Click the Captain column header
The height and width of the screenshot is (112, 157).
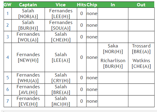pos(28,5)
